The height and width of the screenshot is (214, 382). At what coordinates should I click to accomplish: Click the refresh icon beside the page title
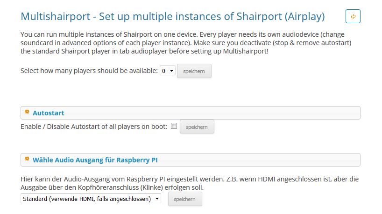353,16
